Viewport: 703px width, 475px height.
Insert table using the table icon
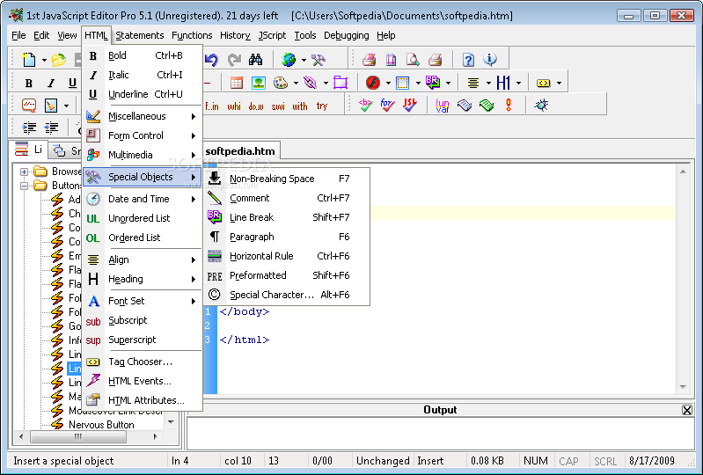click(237, 83)
